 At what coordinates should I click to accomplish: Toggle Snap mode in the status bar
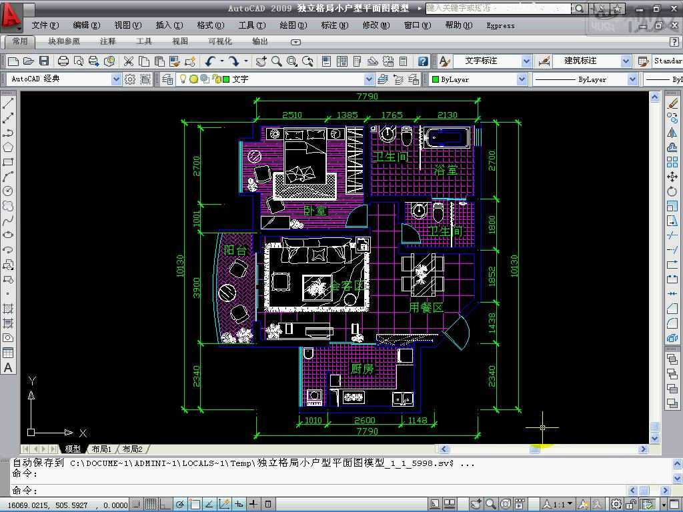point(135,504)
